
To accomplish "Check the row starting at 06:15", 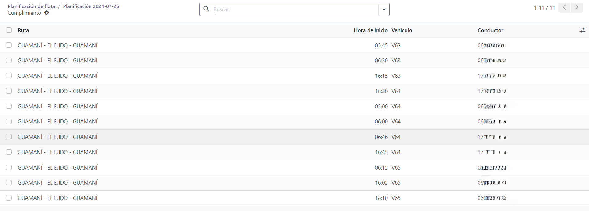I will pyautogui.click(x=9, y=167).
